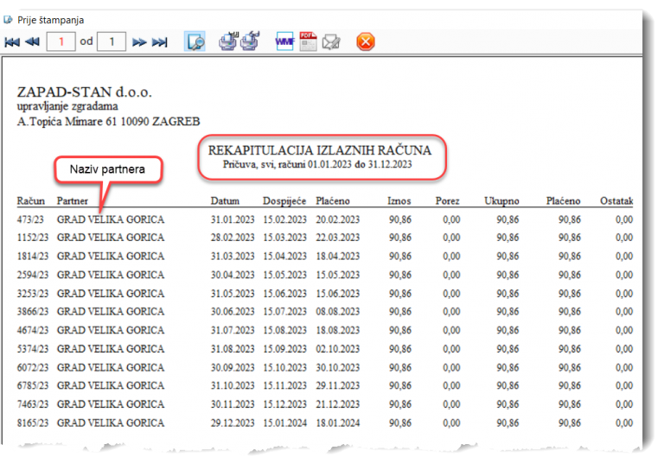This screenshot has width=664, height=476.
Task: Click the upravljanje zgradama subtitle
Action: click(67, 106)
